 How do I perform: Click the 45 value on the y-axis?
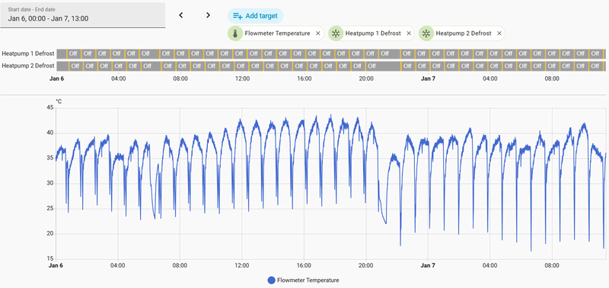(50, 108)
